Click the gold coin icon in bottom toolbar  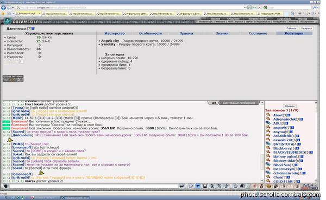click(269, 186)
